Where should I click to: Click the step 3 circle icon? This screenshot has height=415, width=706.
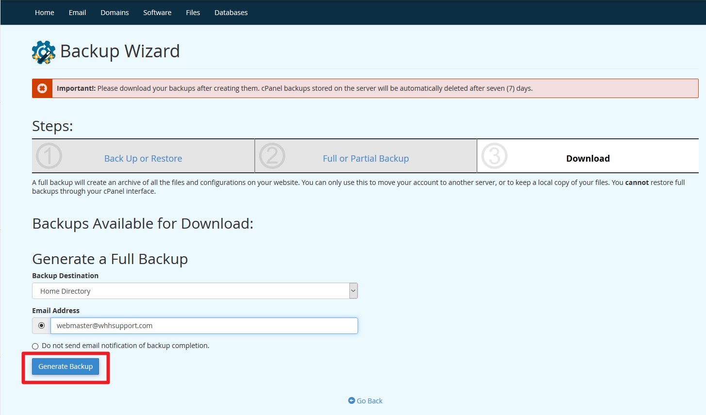(494, 156)
